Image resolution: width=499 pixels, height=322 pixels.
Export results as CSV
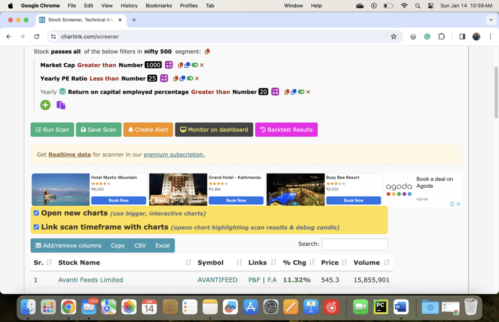140,246
